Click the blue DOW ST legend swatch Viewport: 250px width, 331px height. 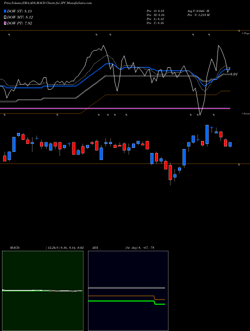(5, 11)
